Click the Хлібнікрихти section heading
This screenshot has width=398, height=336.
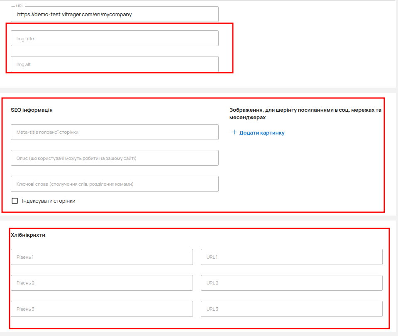pyautogui.click(x=28, y=235)
